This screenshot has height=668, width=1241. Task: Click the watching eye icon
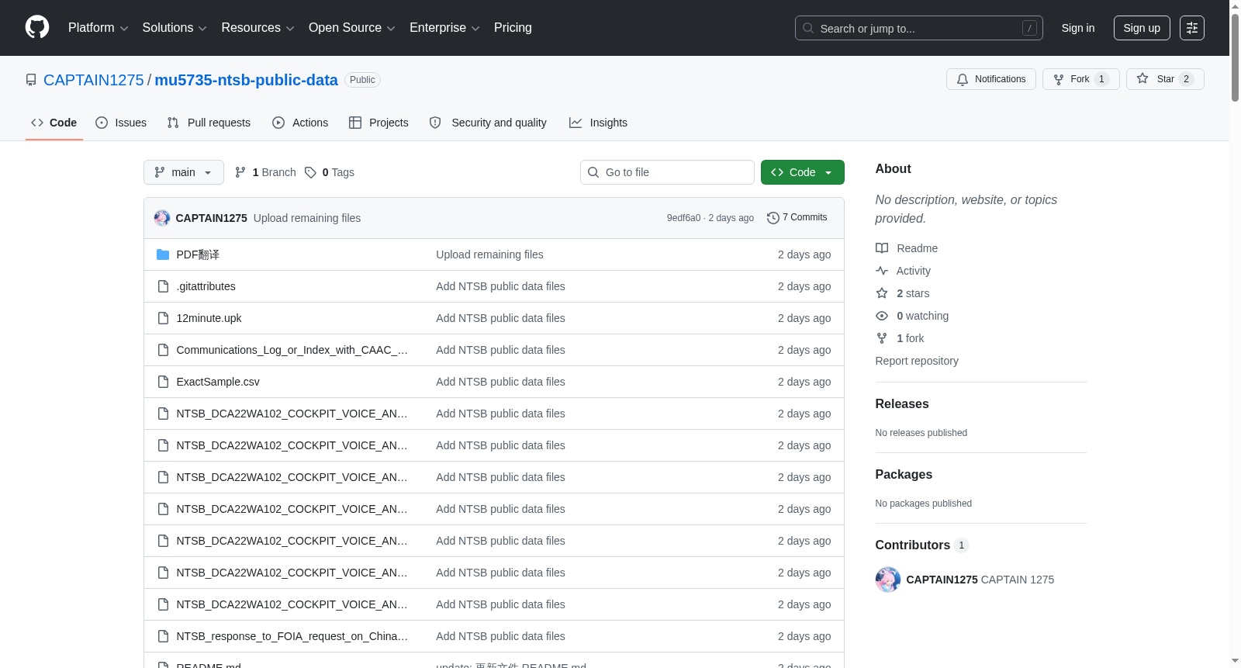pyautogui.click(x=882, y=316)
